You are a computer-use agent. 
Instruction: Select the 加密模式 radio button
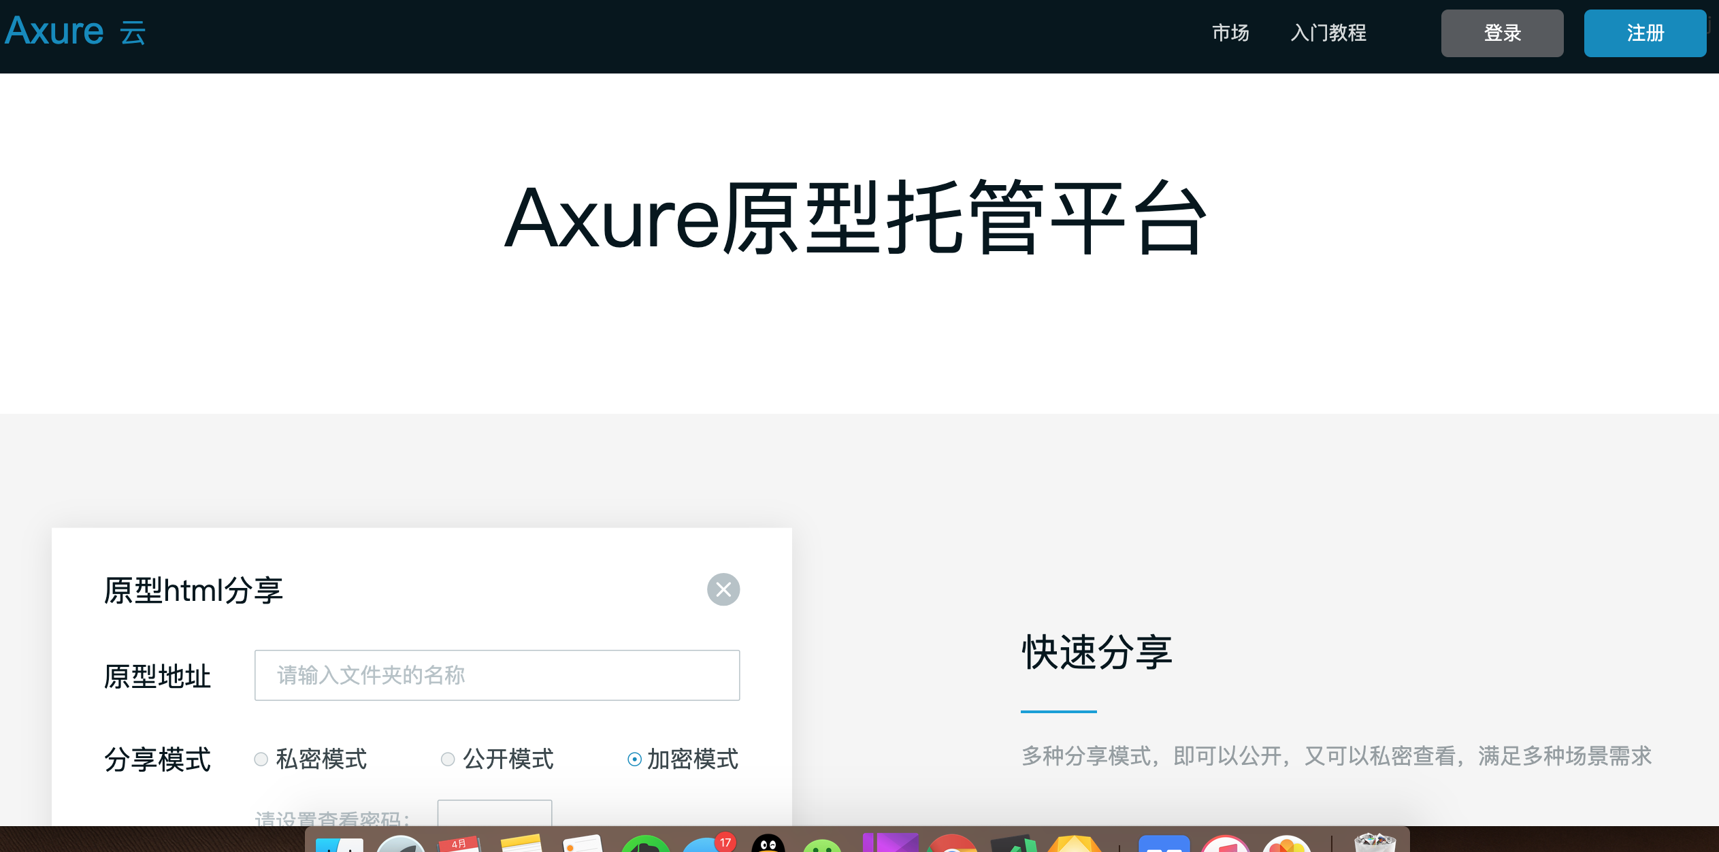634,759
